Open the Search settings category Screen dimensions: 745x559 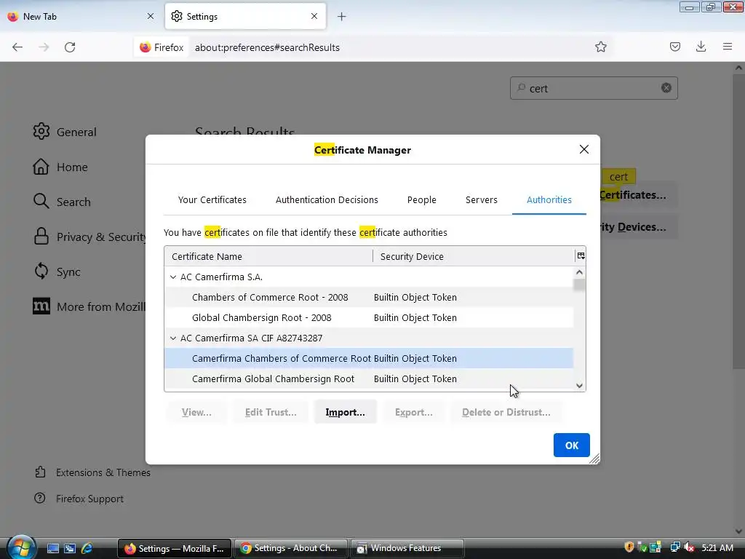(62, 202)
